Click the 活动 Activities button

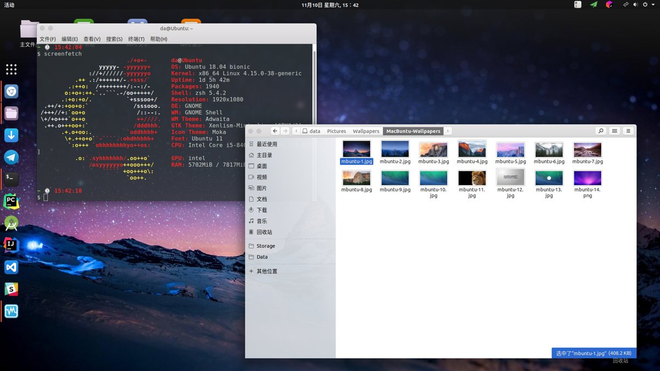coord(9,4)
